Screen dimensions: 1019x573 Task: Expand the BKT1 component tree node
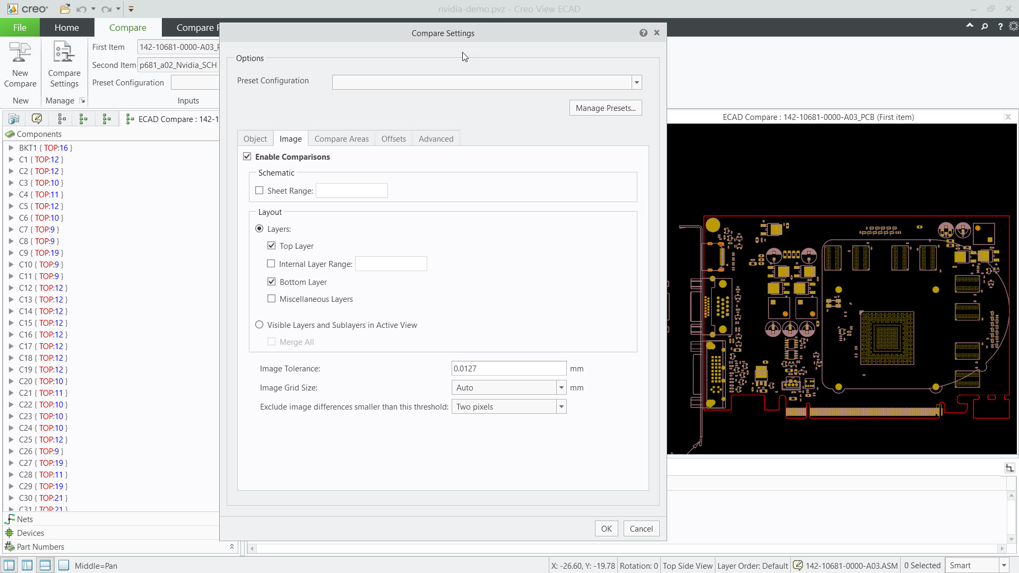11,147
